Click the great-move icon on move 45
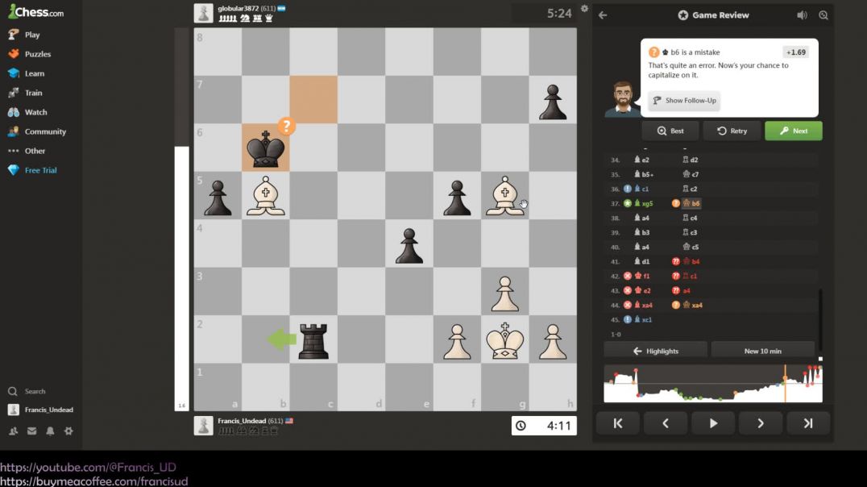This screenshot has height=487, width=867. coord(627,319)
